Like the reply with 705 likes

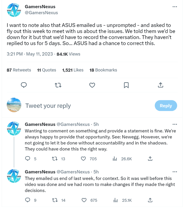click(x=84, y=159)
